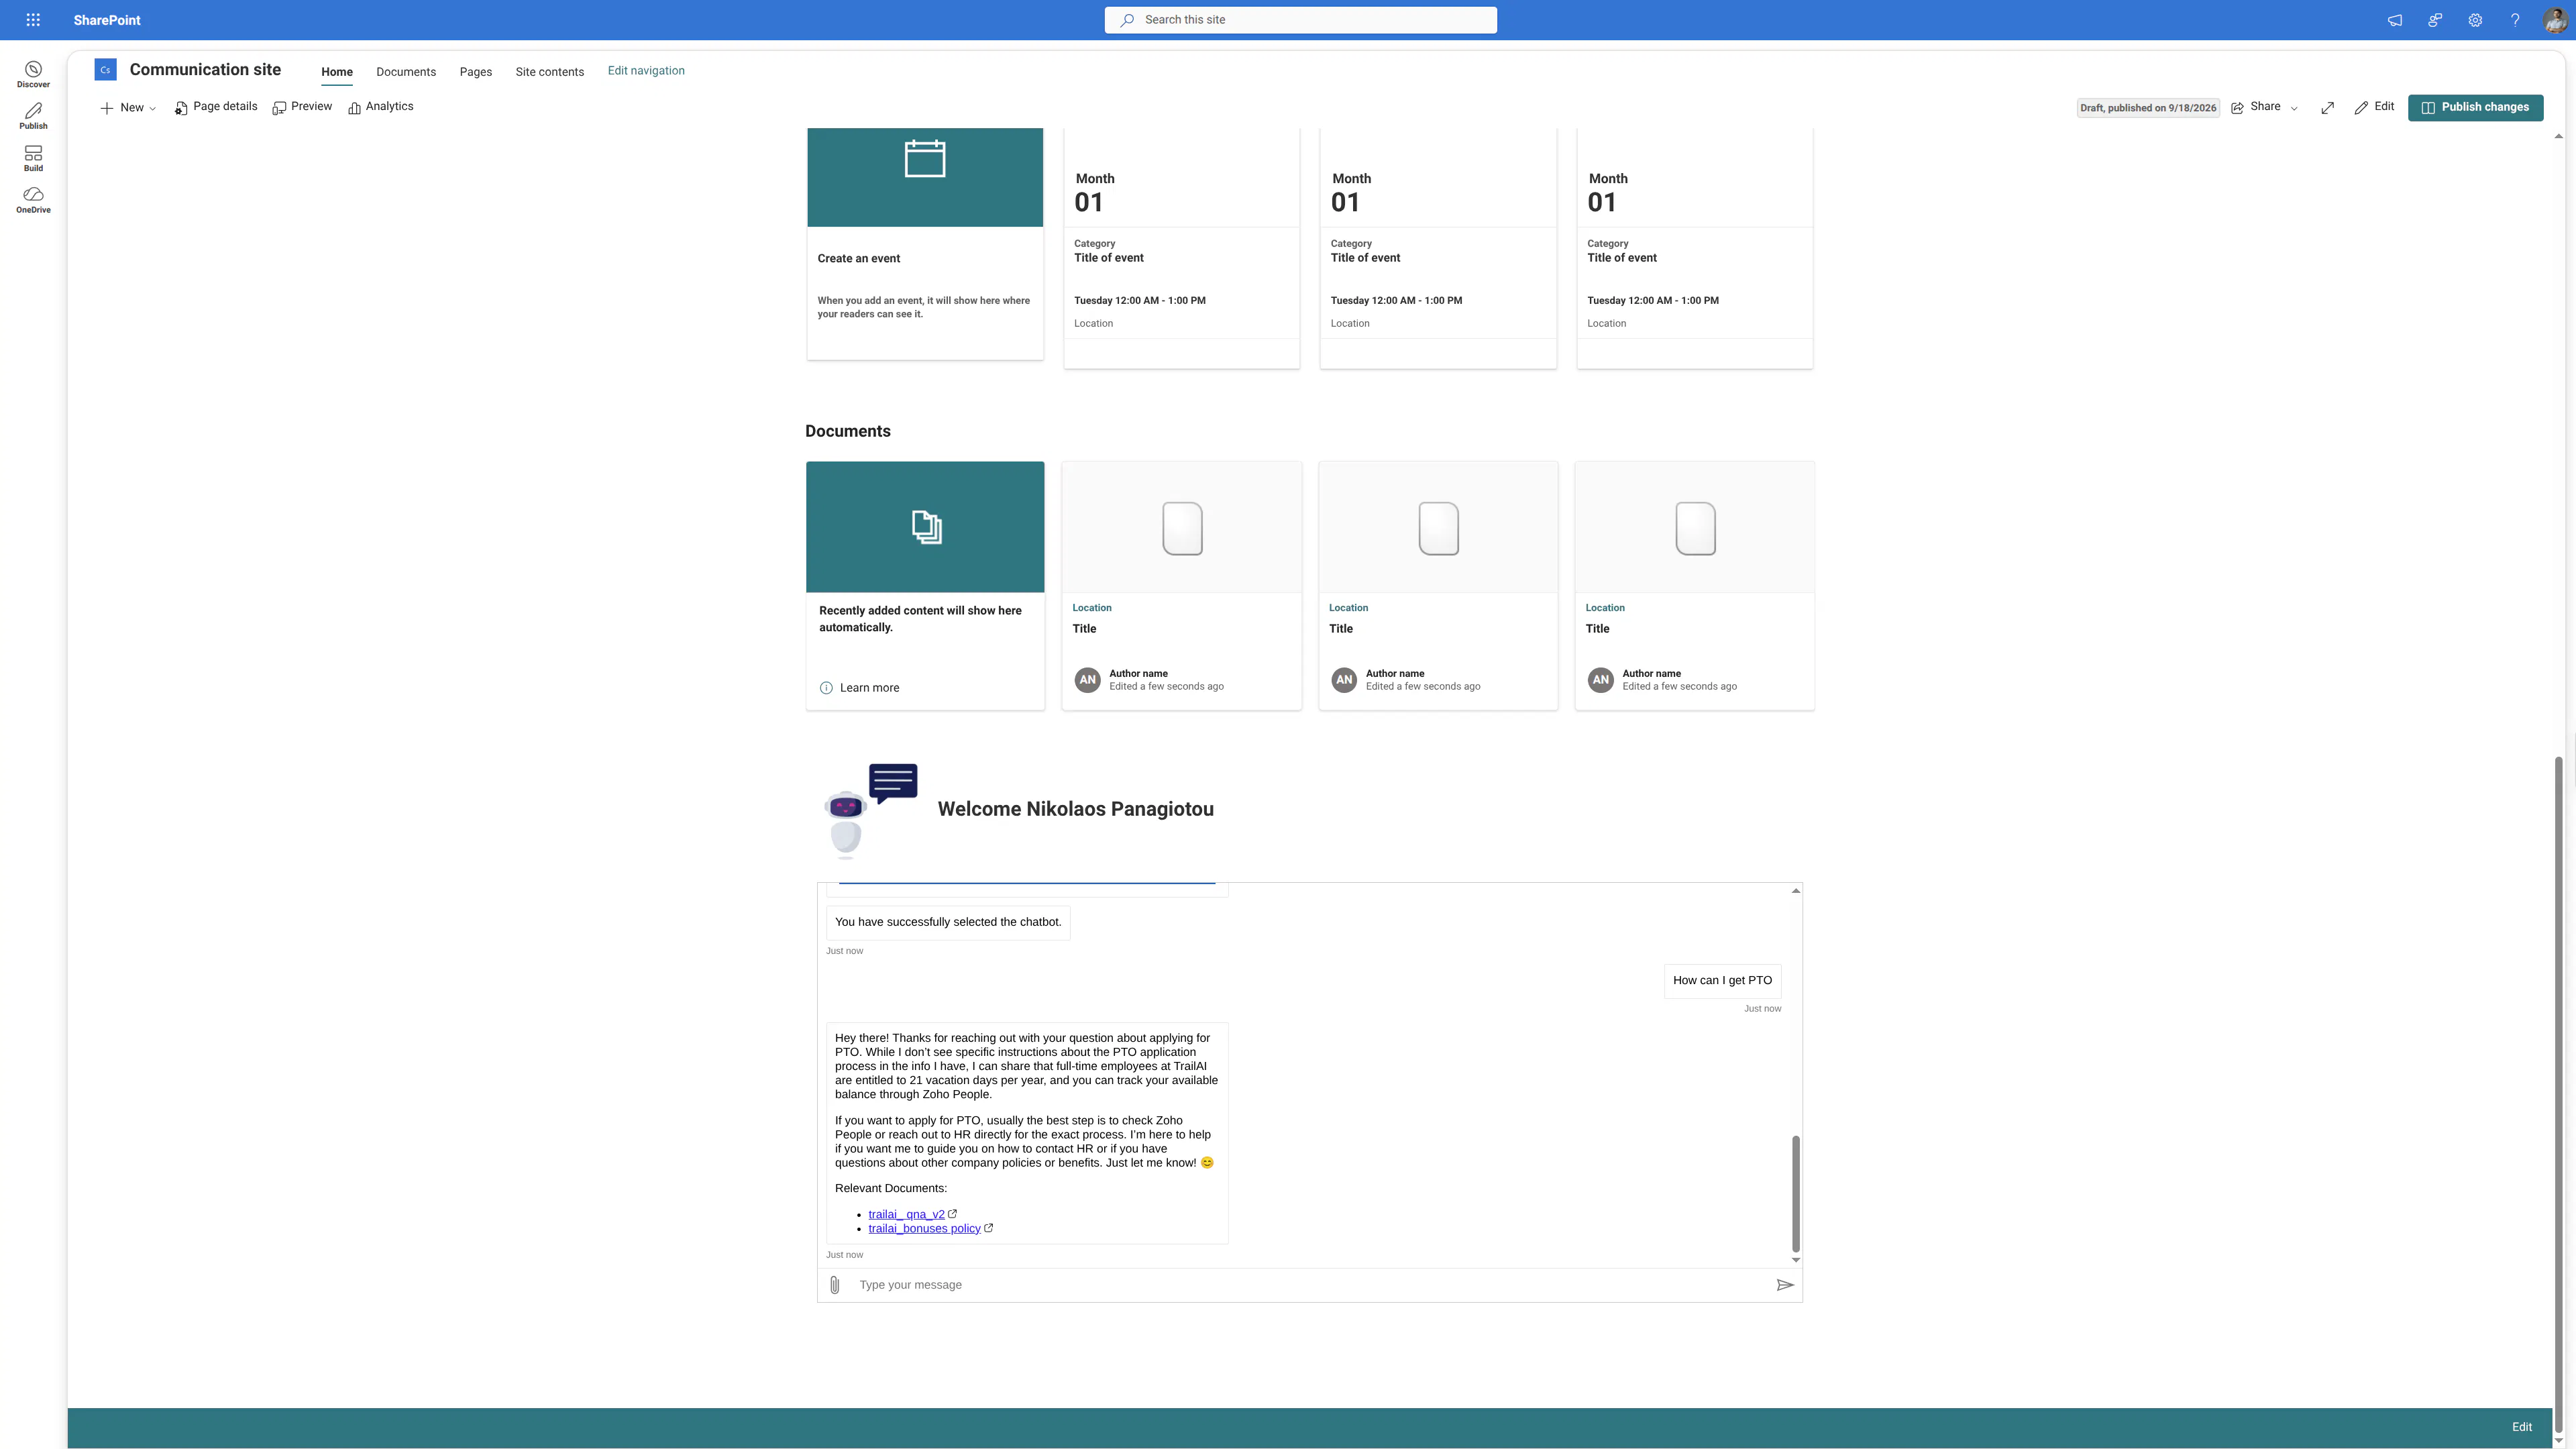Open the help question mark icon
Screen dimensions: 2576x1449
point(2515,20)
